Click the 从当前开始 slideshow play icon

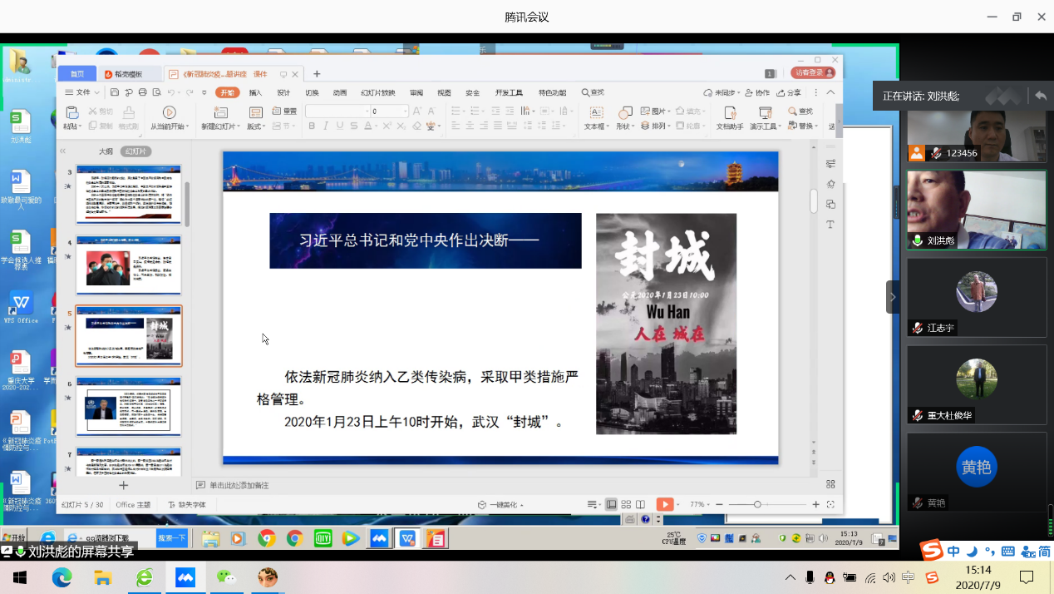click(169, 112)
